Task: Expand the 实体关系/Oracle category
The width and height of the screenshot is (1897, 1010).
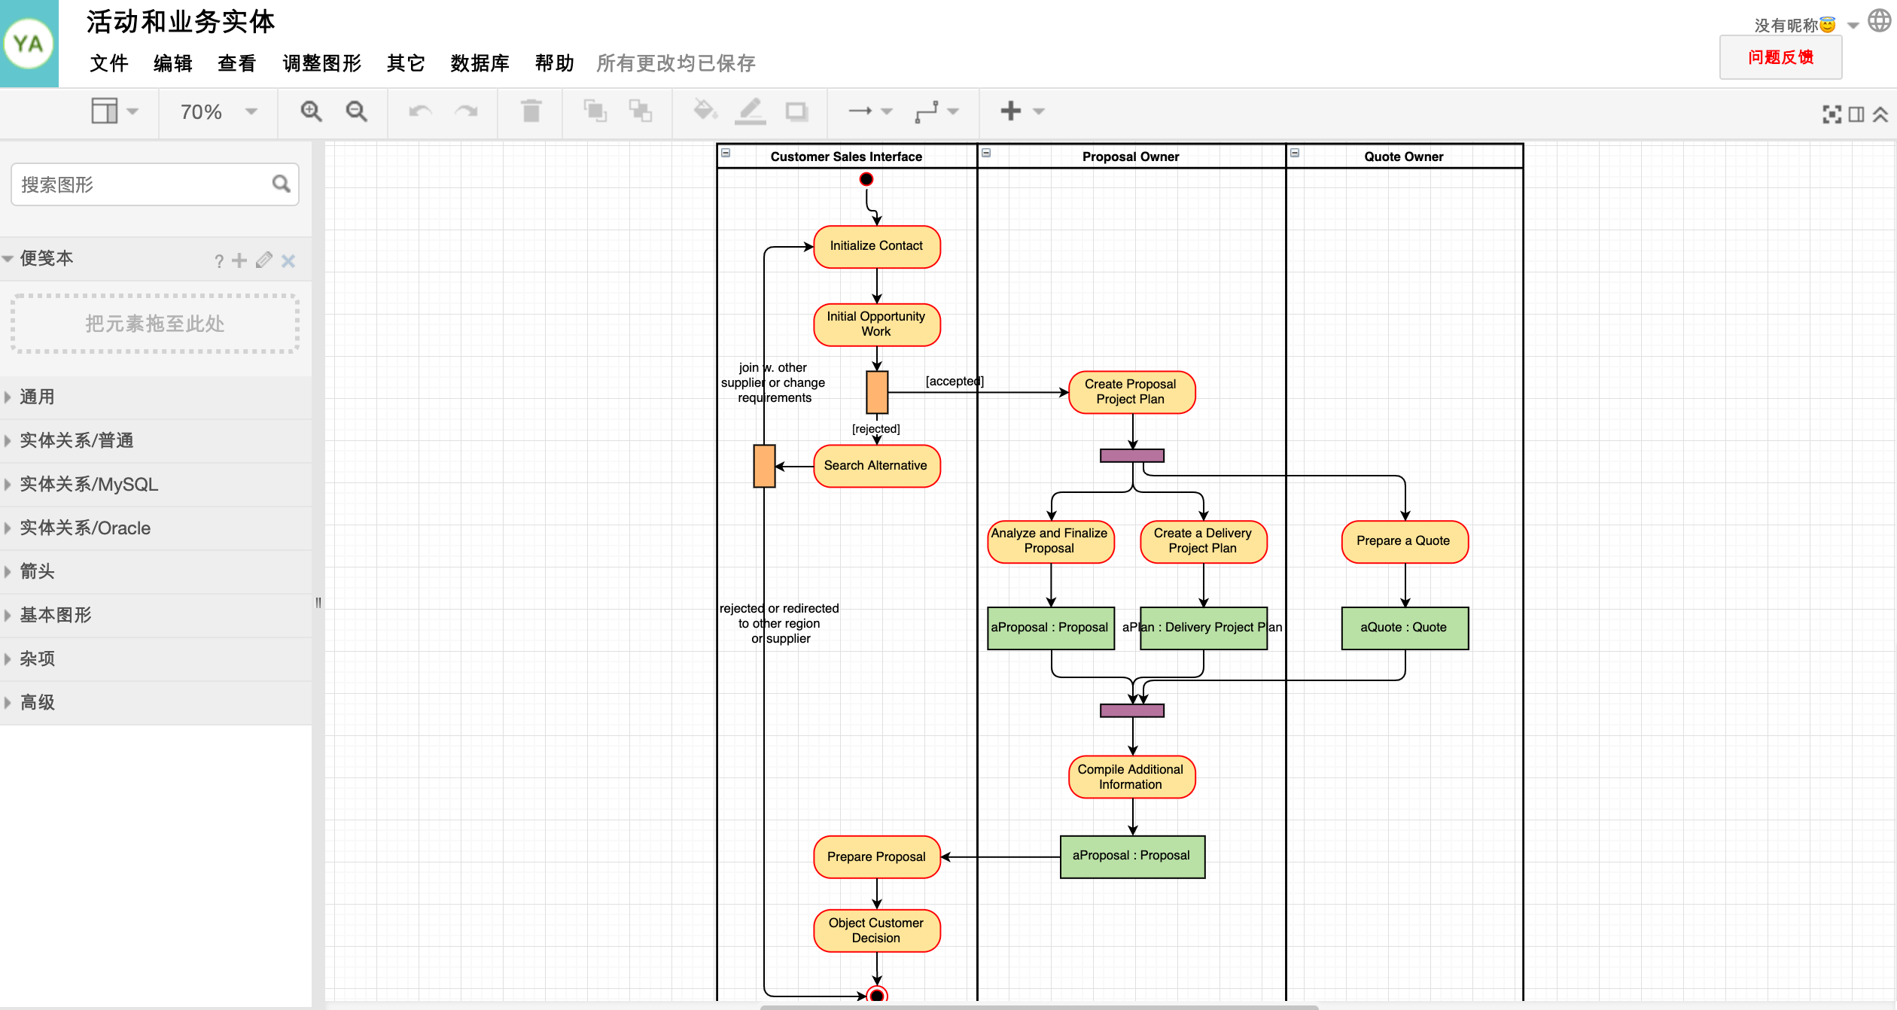Action: 156,528
